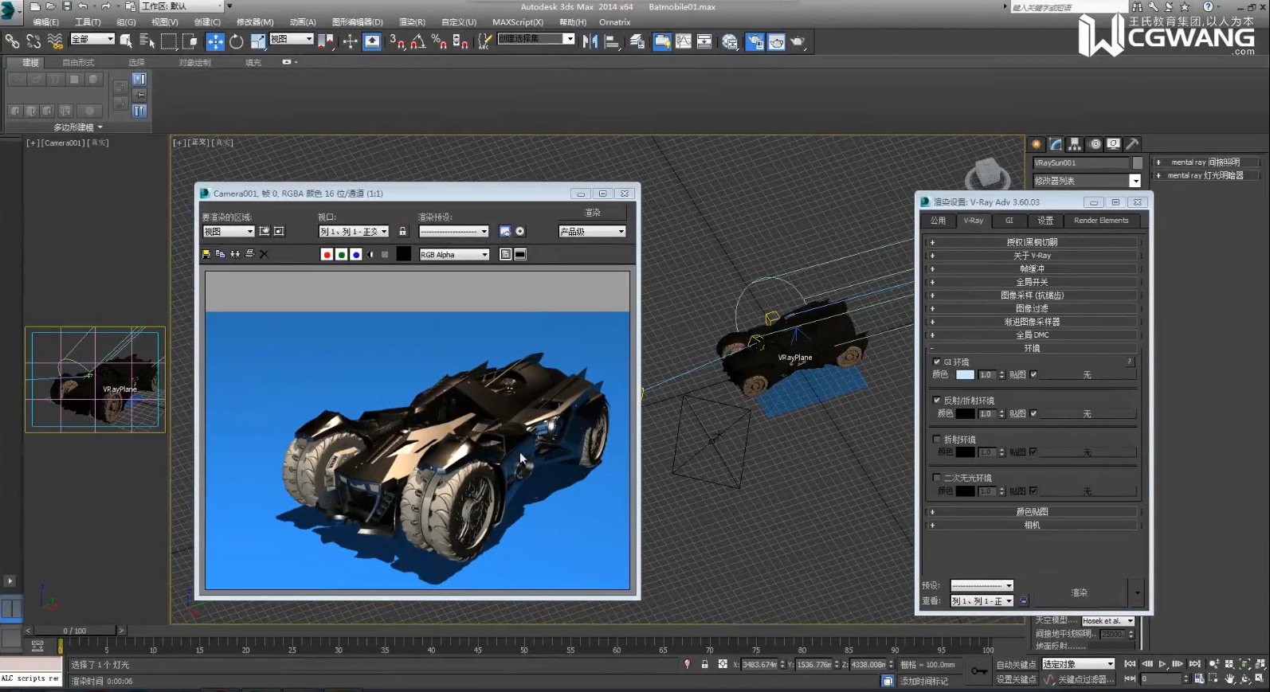The height and width of the screenshot is (692, 1270).
Task: Open the MAXScript(X) menu
Action: coord(518,22)
